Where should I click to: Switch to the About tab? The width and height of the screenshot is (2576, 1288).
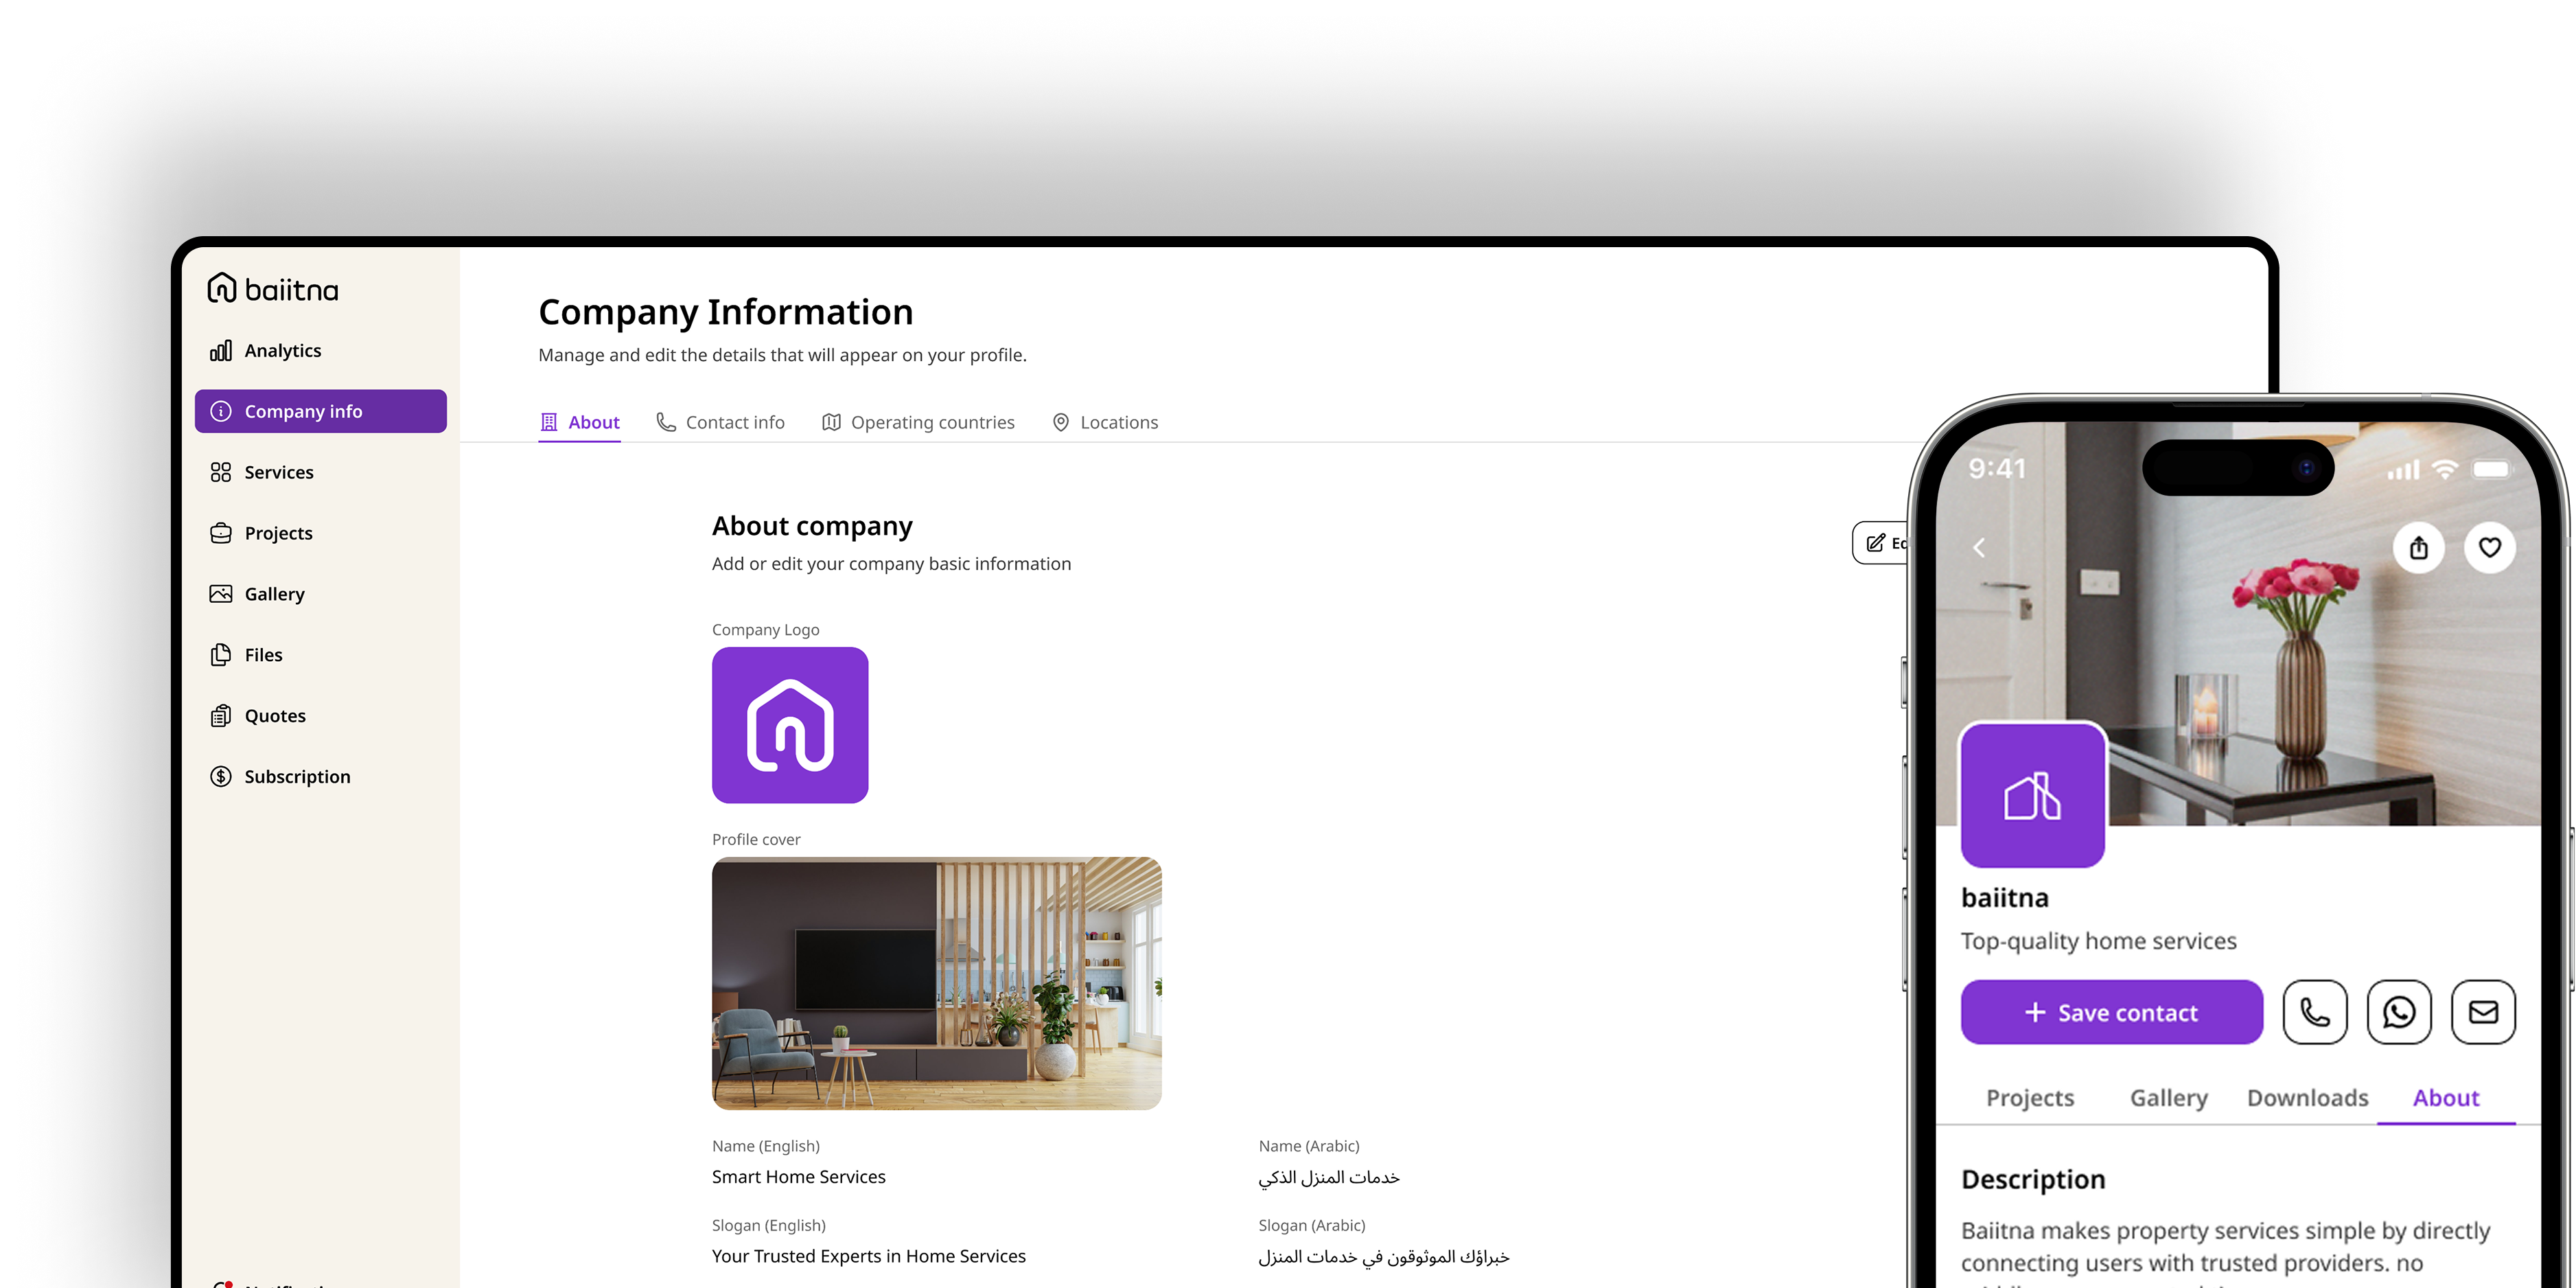579,422
